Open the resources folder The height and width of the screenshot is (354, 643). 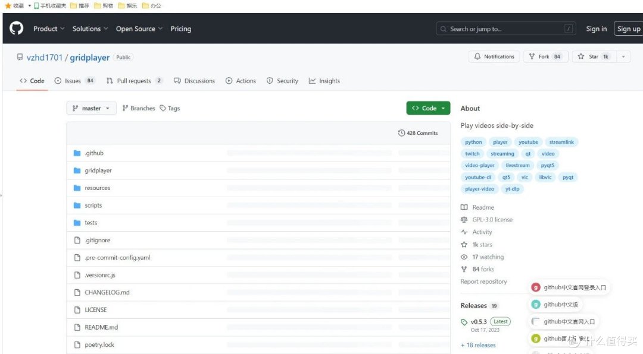[x=97, y=188]
